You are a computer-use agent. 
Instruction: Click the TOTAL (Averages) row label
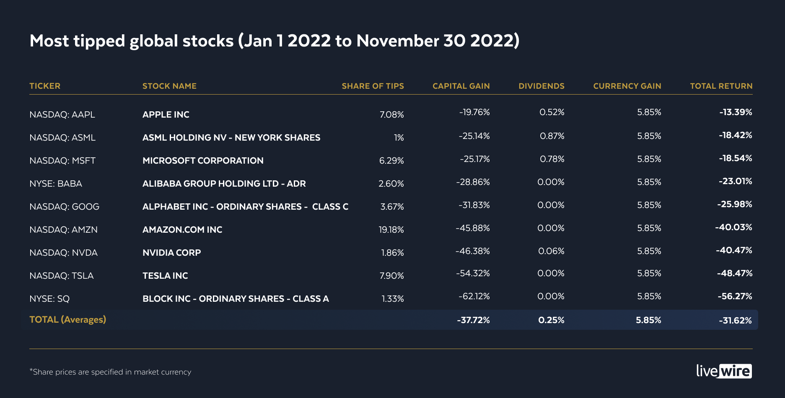(x=67, y=320)
